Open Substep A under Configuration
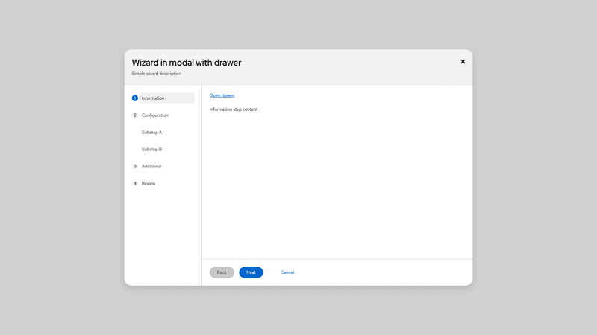The image size is (597, 335). (151, 133)
